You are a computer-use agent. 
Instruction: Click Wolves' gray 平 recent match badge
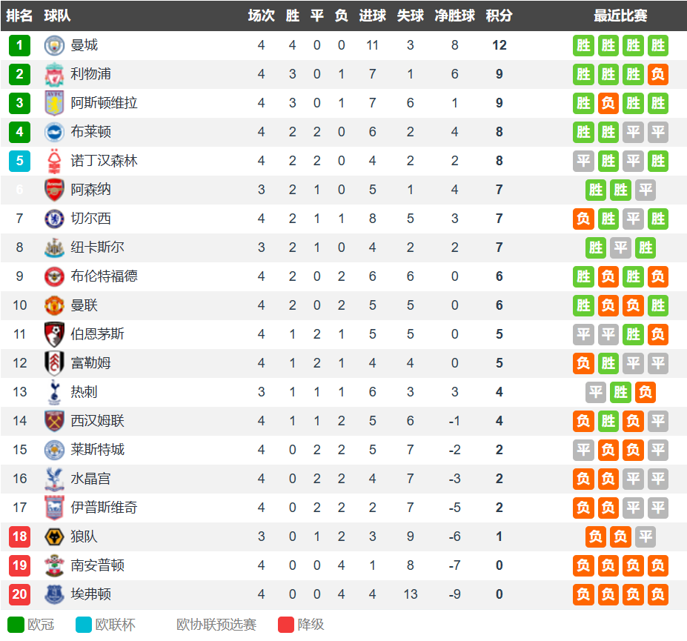click(645, 537)
